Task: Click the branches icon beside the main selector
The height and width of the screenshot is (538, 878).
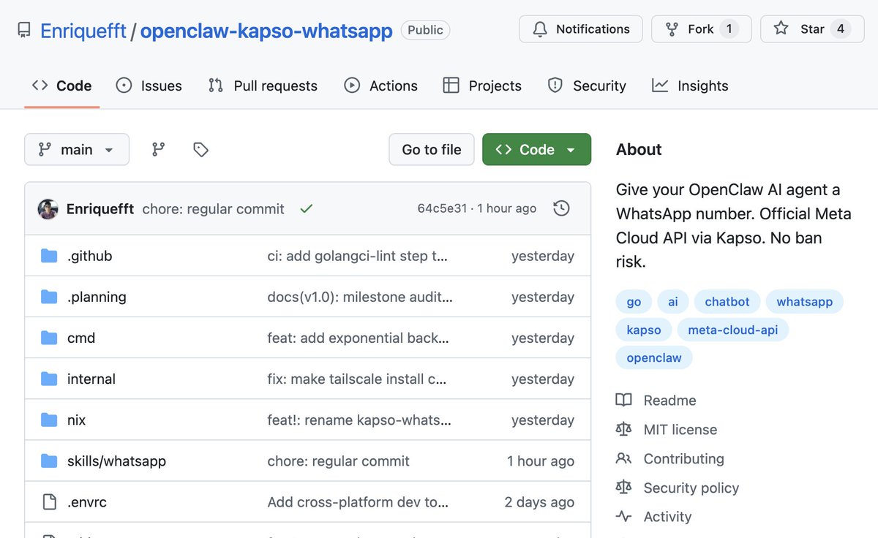Action: click(x=158, y=149)
